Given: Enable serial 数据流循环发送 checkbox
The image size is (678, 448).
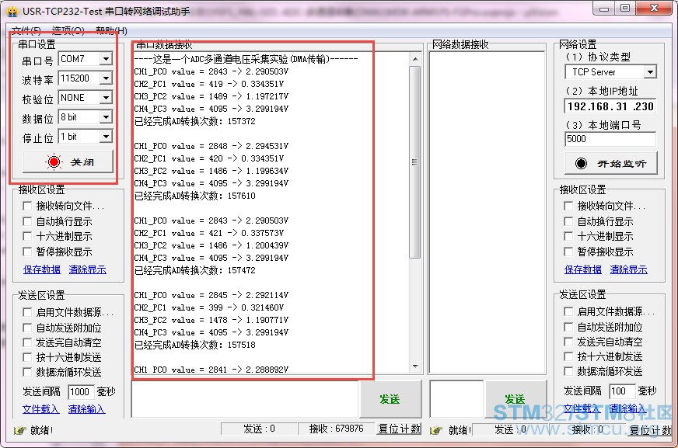Looking at the screenshot, I should pyautogui.click(x=27, y=372).
